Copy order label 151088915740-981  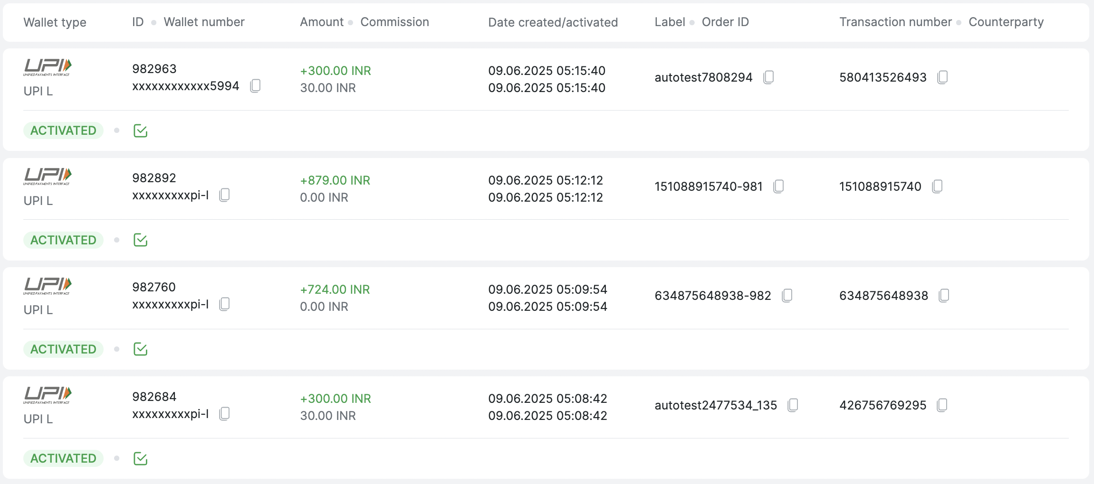(778, 186)
